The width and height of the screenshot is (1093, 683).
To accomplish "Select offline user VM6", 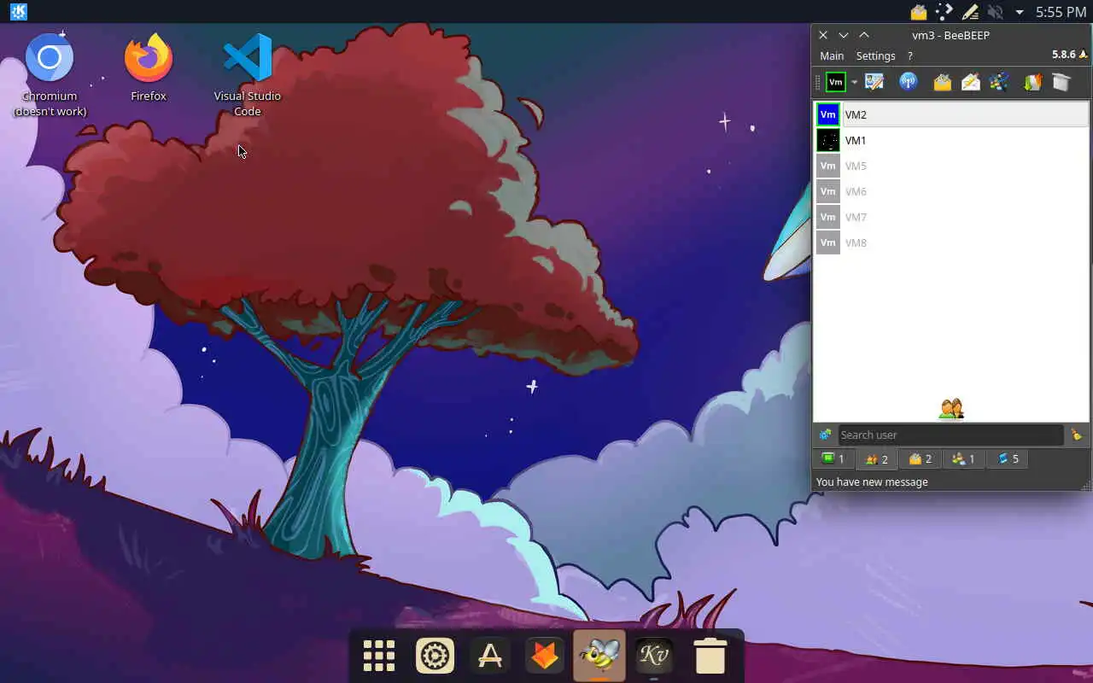I will click(x=952, y=191).
